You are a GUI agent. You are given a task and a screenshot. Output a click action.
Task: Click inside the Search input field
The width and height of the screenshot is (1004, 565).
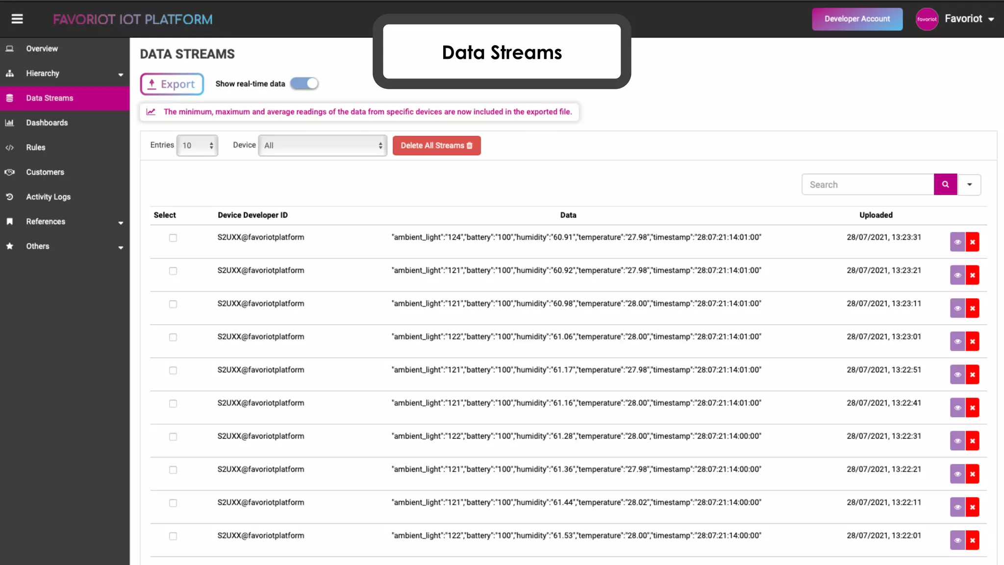tap(868, 184)
